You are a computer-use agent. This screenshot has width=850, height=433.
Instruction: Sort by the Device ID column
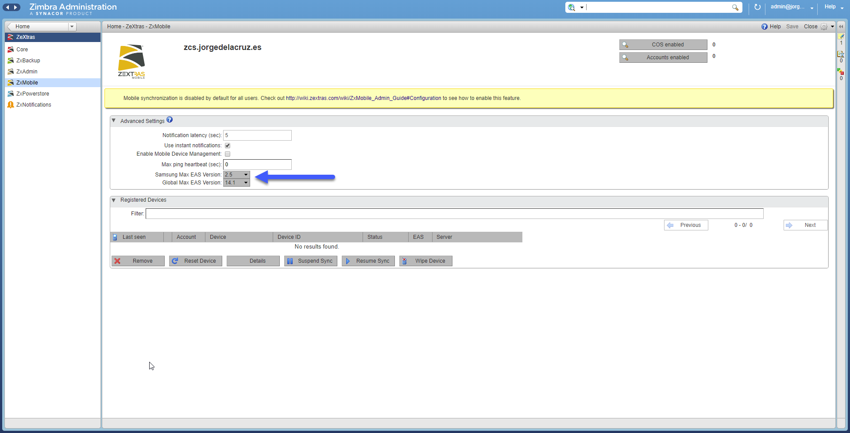click(x=318, y=237)
